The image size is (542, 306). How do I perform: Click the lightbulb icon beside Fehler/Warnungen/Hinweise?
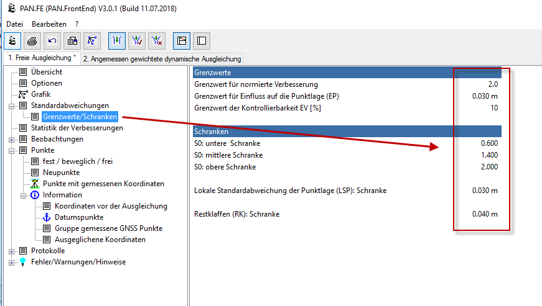24,262
